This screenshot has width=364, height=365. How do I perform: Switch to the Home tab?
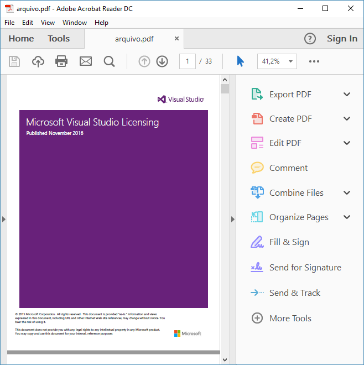[21, 38]
